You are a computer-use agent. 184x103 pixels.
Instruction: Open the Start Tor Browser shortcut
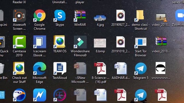click(141, 43)
